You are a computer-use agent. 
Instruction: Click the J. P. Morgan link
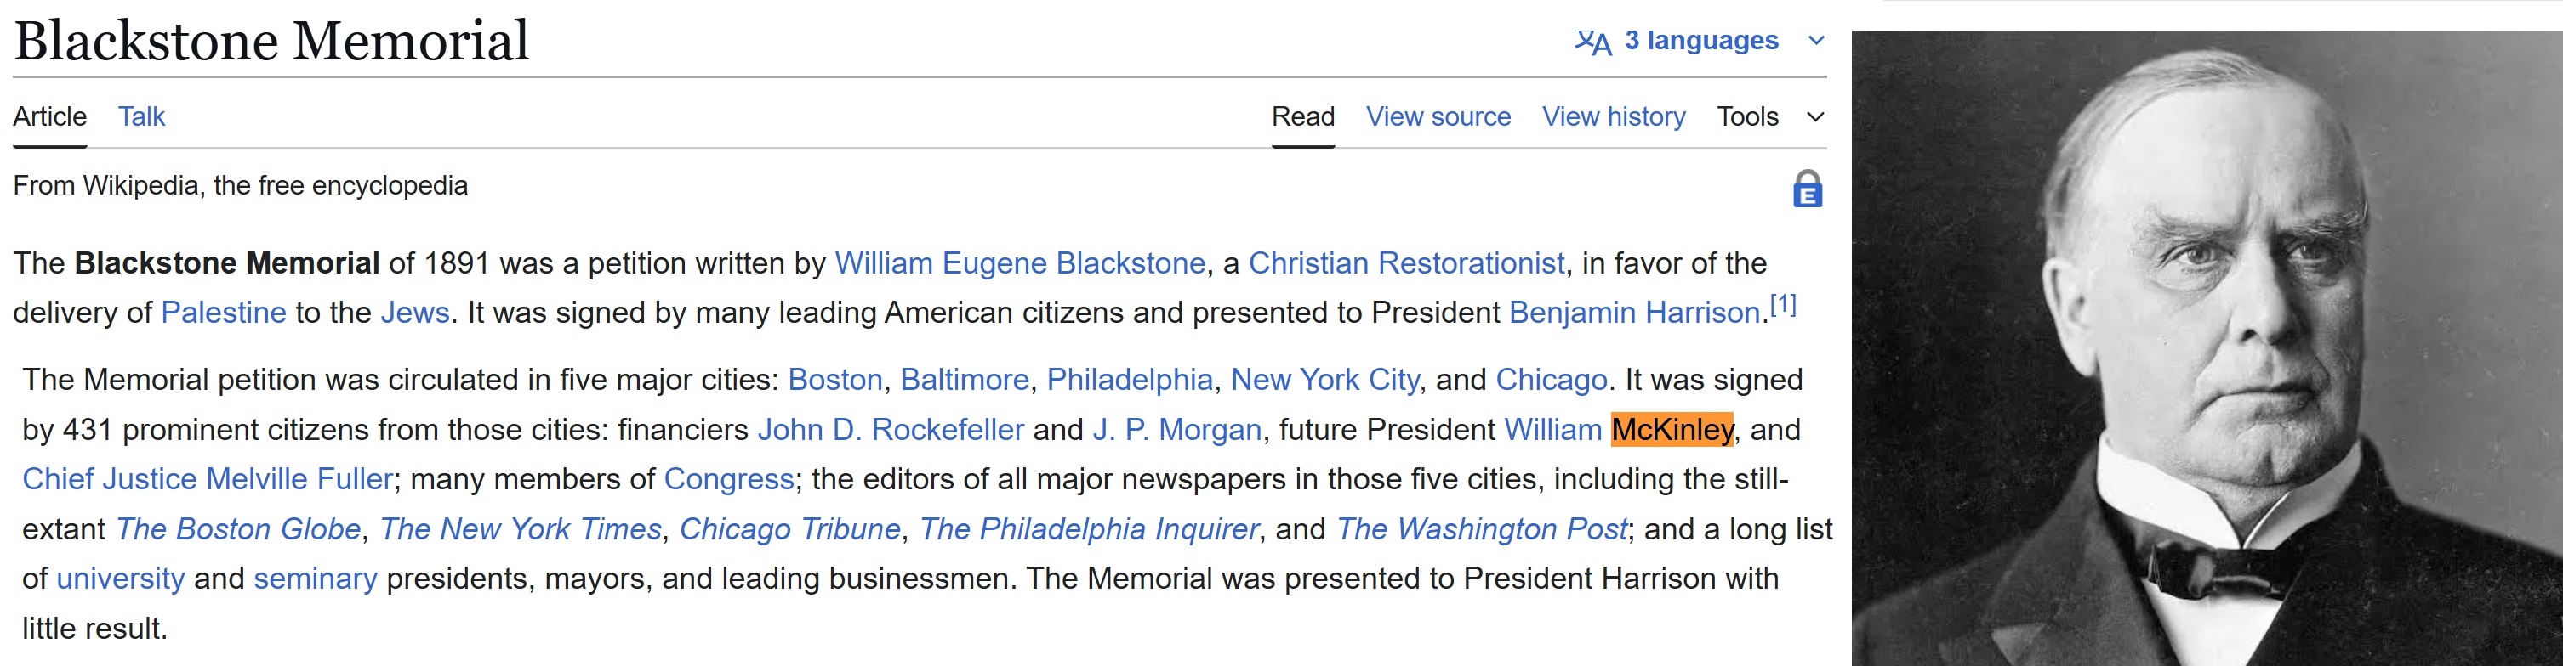(1177, 430)
